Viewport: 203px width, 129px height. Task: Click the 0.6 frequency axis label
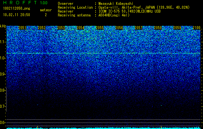pos(3,123)
